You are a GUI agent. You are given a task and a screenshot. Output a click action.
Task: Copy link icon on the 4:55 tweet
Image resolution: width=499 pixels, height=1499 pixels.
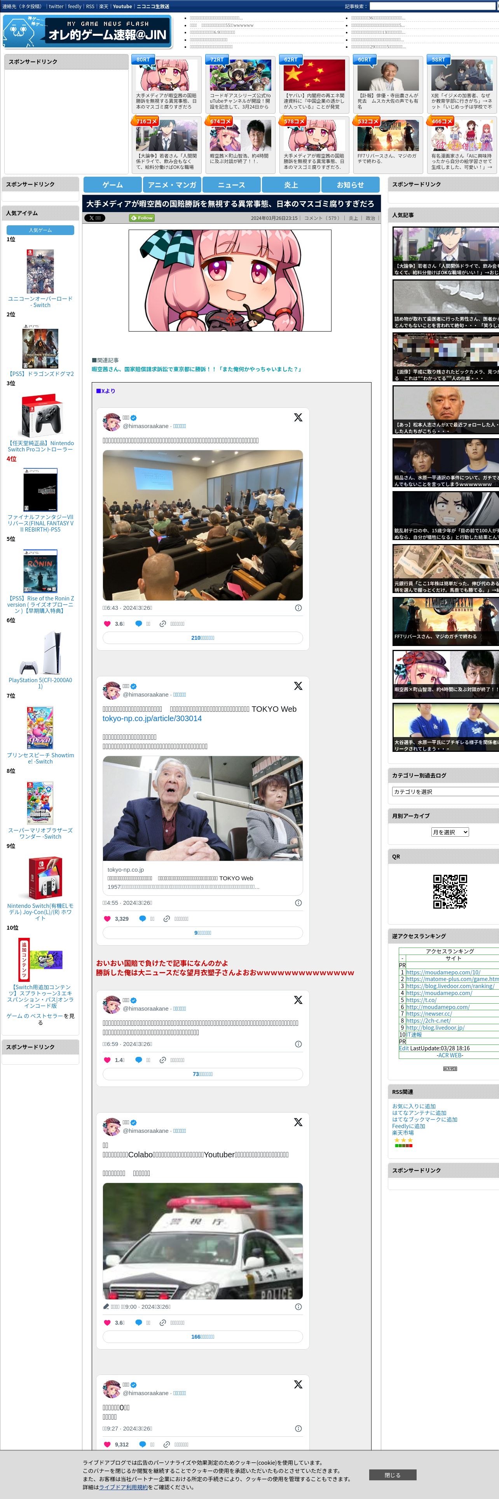pos(167,918)
